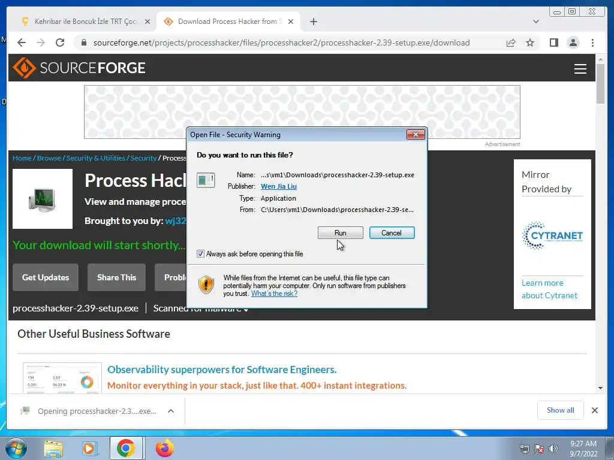
Task: Click the vertical scrollbar thumb
Action: point(601,84)
